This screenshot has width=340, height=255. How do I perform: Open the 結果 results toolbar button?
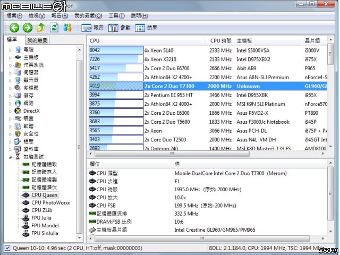pyautogui.click(x=146, y=28)
